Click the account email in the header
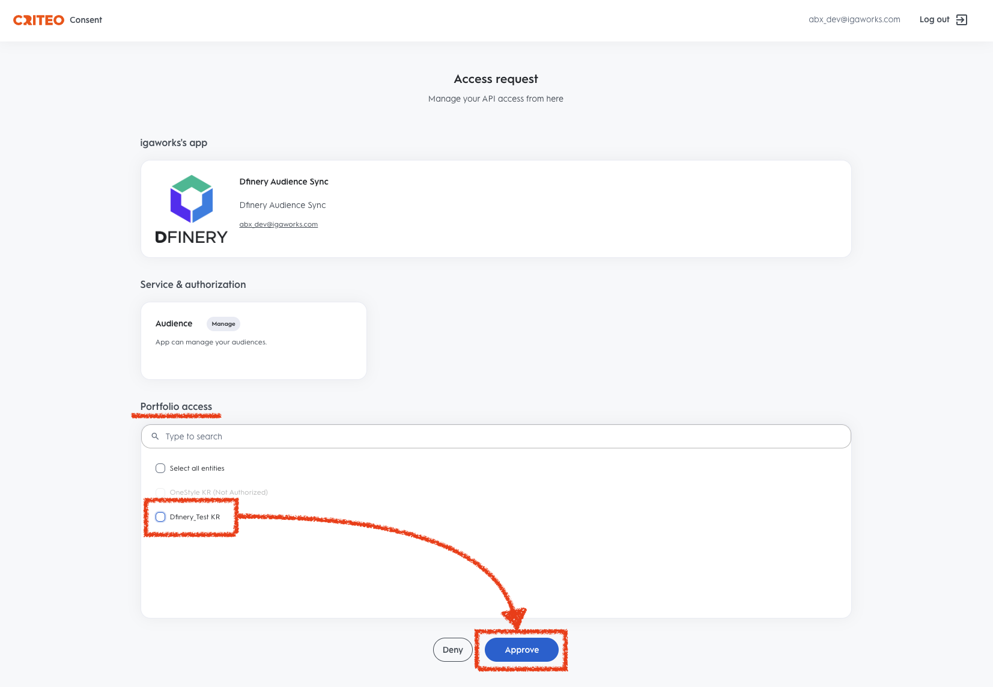The width and height of the screenshot is (993, 687). tap(854, 19)
